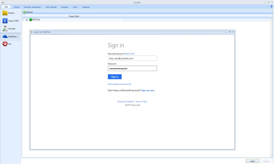Open the Recent folder icon

click(5, 13)
